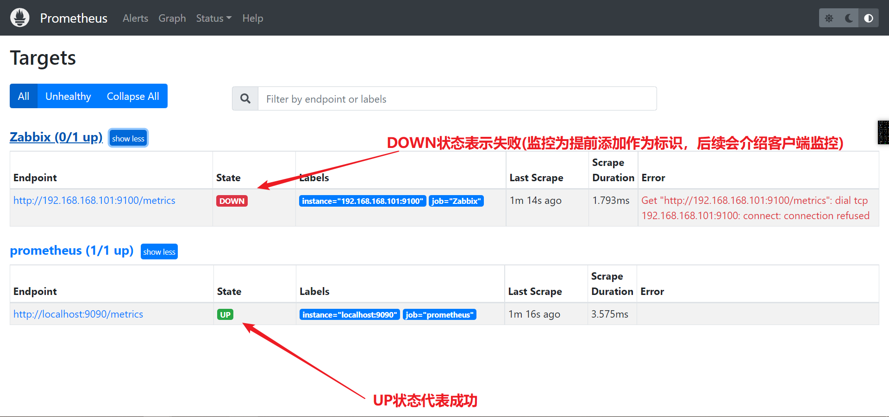Click the instance="192.168.168.101:9100" label badge

pos(363,201)
